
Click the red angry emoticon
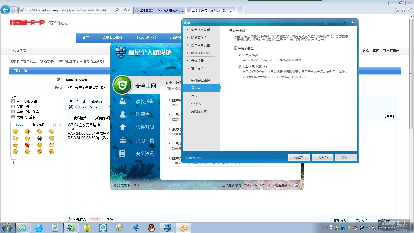tap(27, 145)
